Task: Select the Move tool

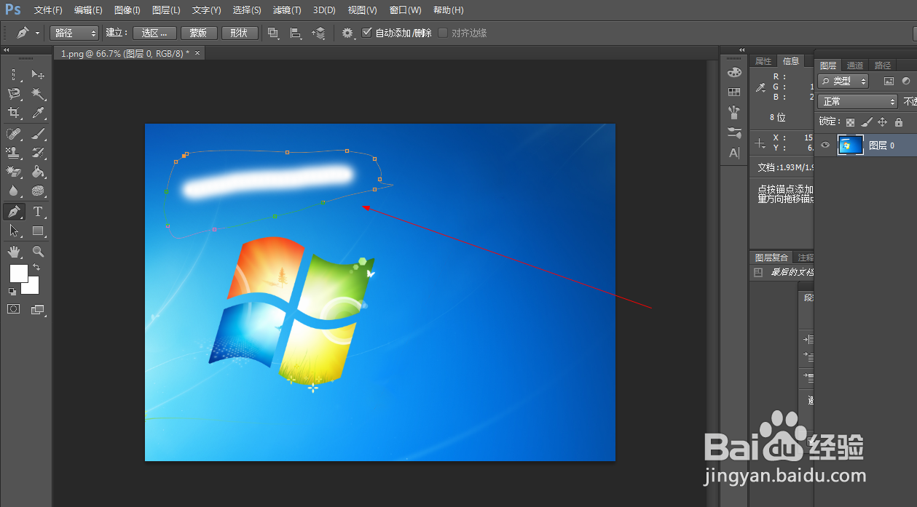Action: pyautogui.click(x=38, y=74)
